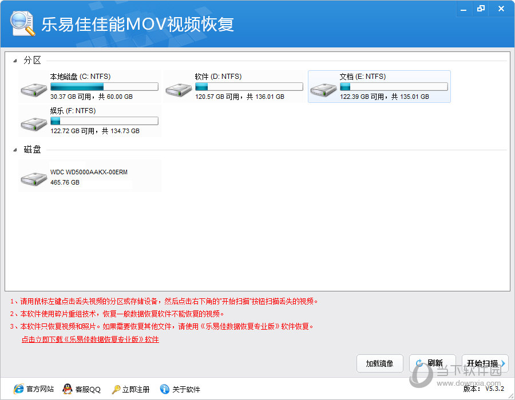Select the WDC WD5000AAKX physical disk icon
The image size is (515, 400).
point(34,179)
